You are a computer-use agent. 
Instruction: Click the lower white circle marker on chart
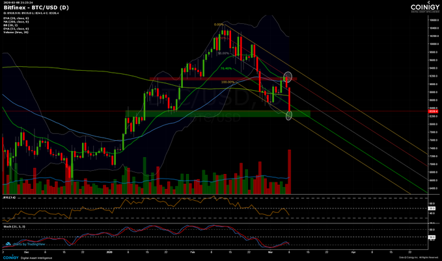[x=289, y=115]
